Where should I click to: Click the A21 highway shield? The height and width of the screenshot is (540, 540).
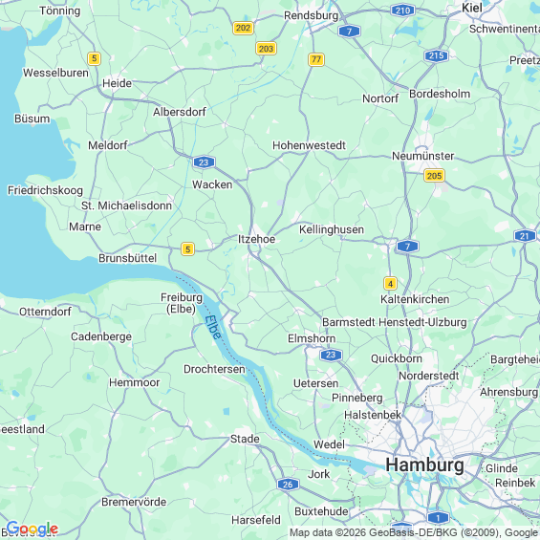[x=525, y=236]
